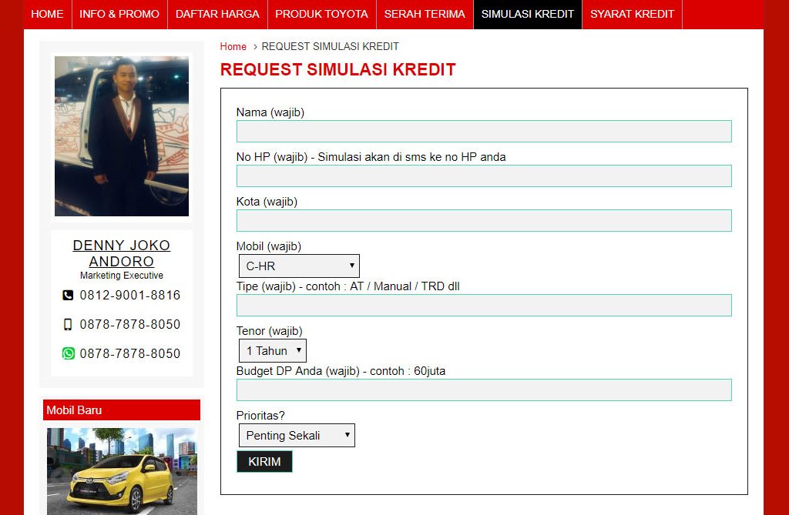Navigate to SERAH TERIMA page

[425, 14]
